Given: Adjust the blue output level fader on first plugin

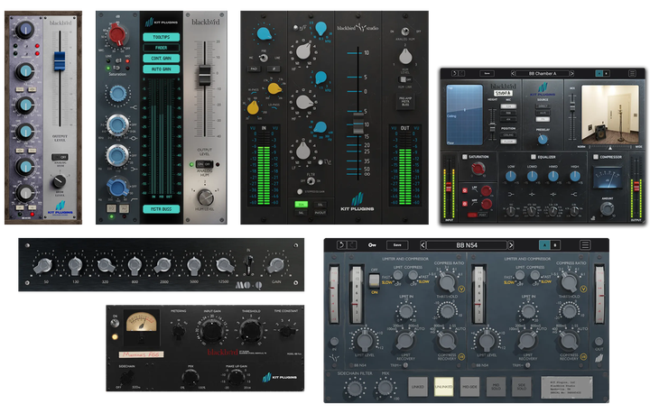Looking at the screenshot, I should pyautogui.click(x=60, y=61).
